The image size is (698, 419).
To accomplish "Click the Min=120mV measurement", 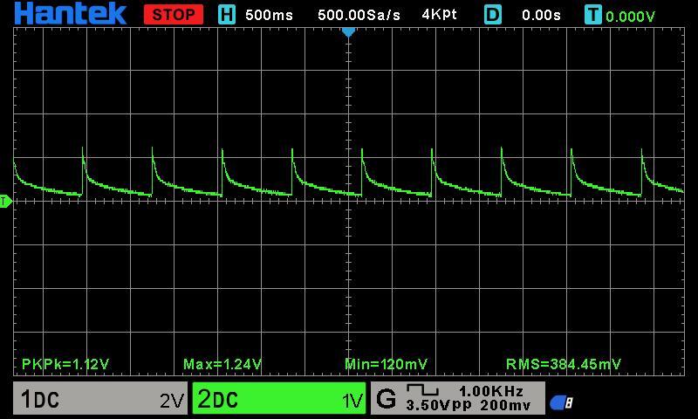I will click(x=387, y=364).
